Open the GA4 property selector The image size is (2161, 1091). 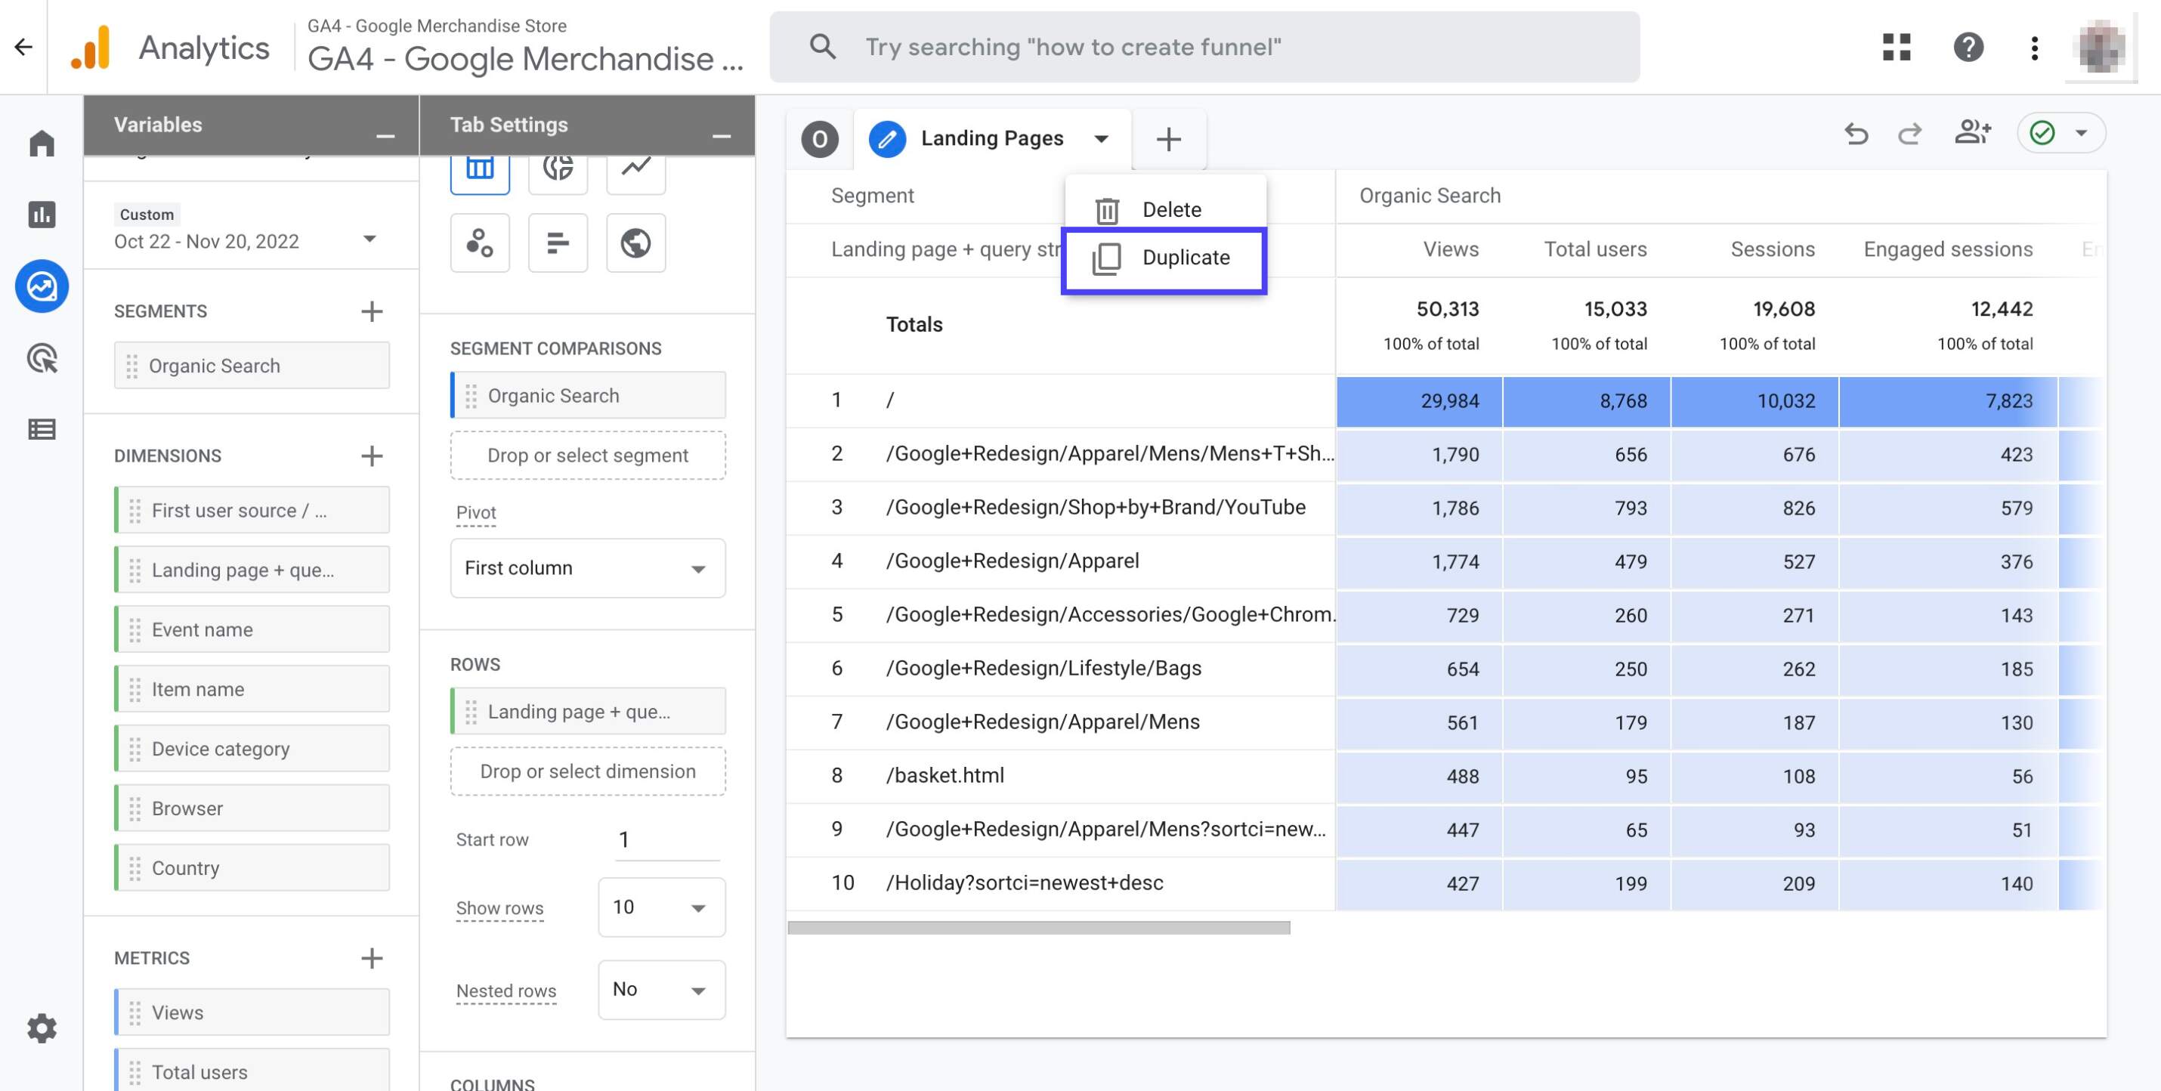[525, 47]
